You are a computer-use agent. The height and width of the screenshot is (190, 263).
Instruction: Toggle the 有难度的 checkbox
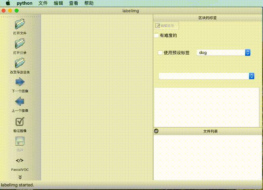click(x=156, y=35)
